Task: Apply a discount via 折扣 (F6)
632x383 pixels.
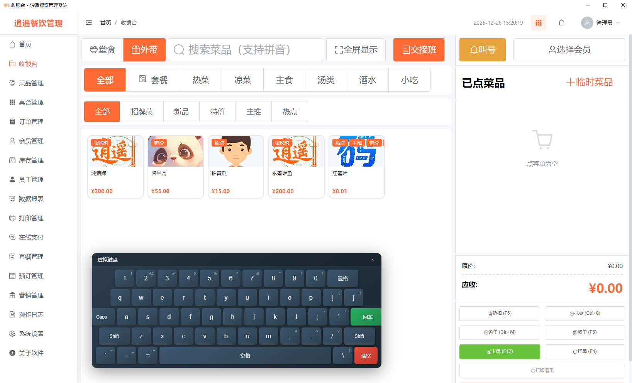Action: pos(499,313)
